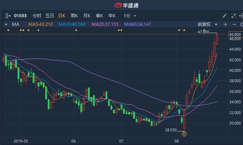The image size is (243, 145).
Task: Open the 1分 minute interval dropdown
Action: point(130,16)
